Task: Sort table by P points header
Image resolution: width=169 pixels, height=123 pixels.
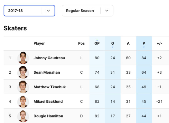Action: point(144,43)
